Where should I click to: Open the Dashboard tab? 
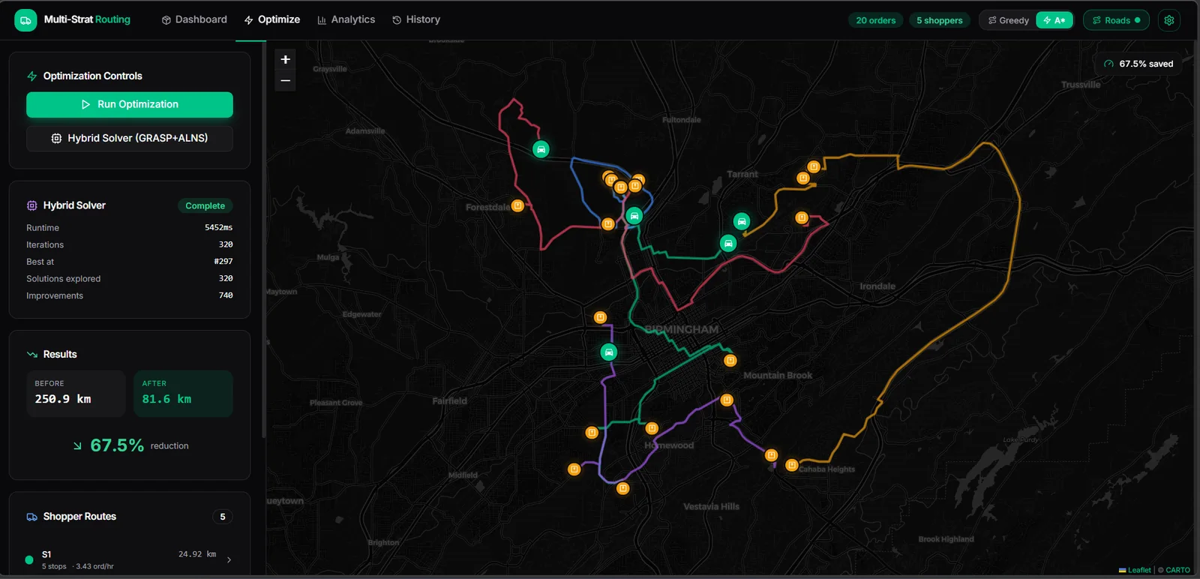tap(194, 19)
